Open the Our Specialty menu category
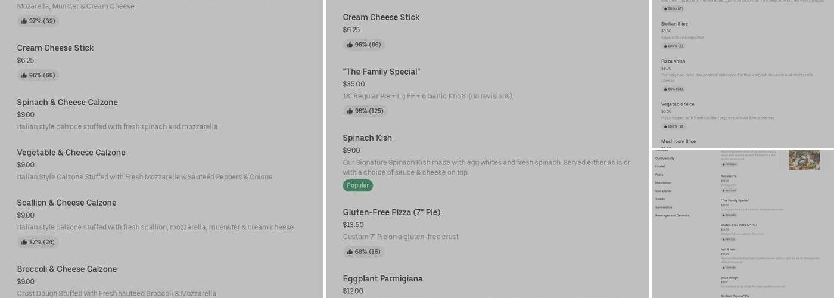834x298 pixels. [x=665, y=159]
